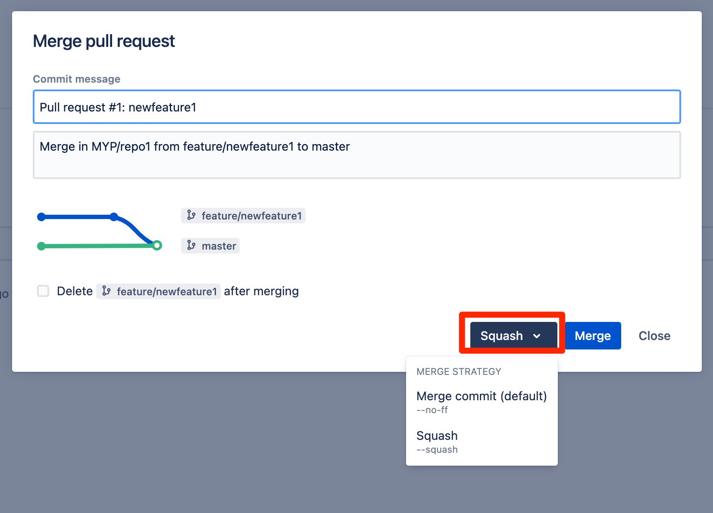Click the green starting node on the master line
The height and width of the screenshot is (513, 713).
coord(41,246)
